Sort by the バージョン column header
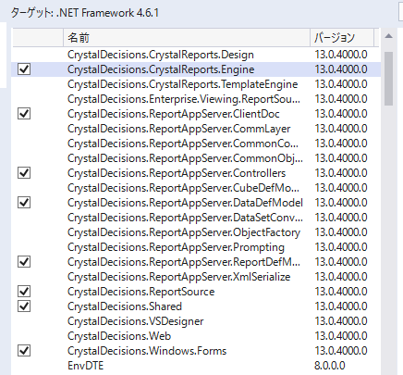 (x=342, y=38)
